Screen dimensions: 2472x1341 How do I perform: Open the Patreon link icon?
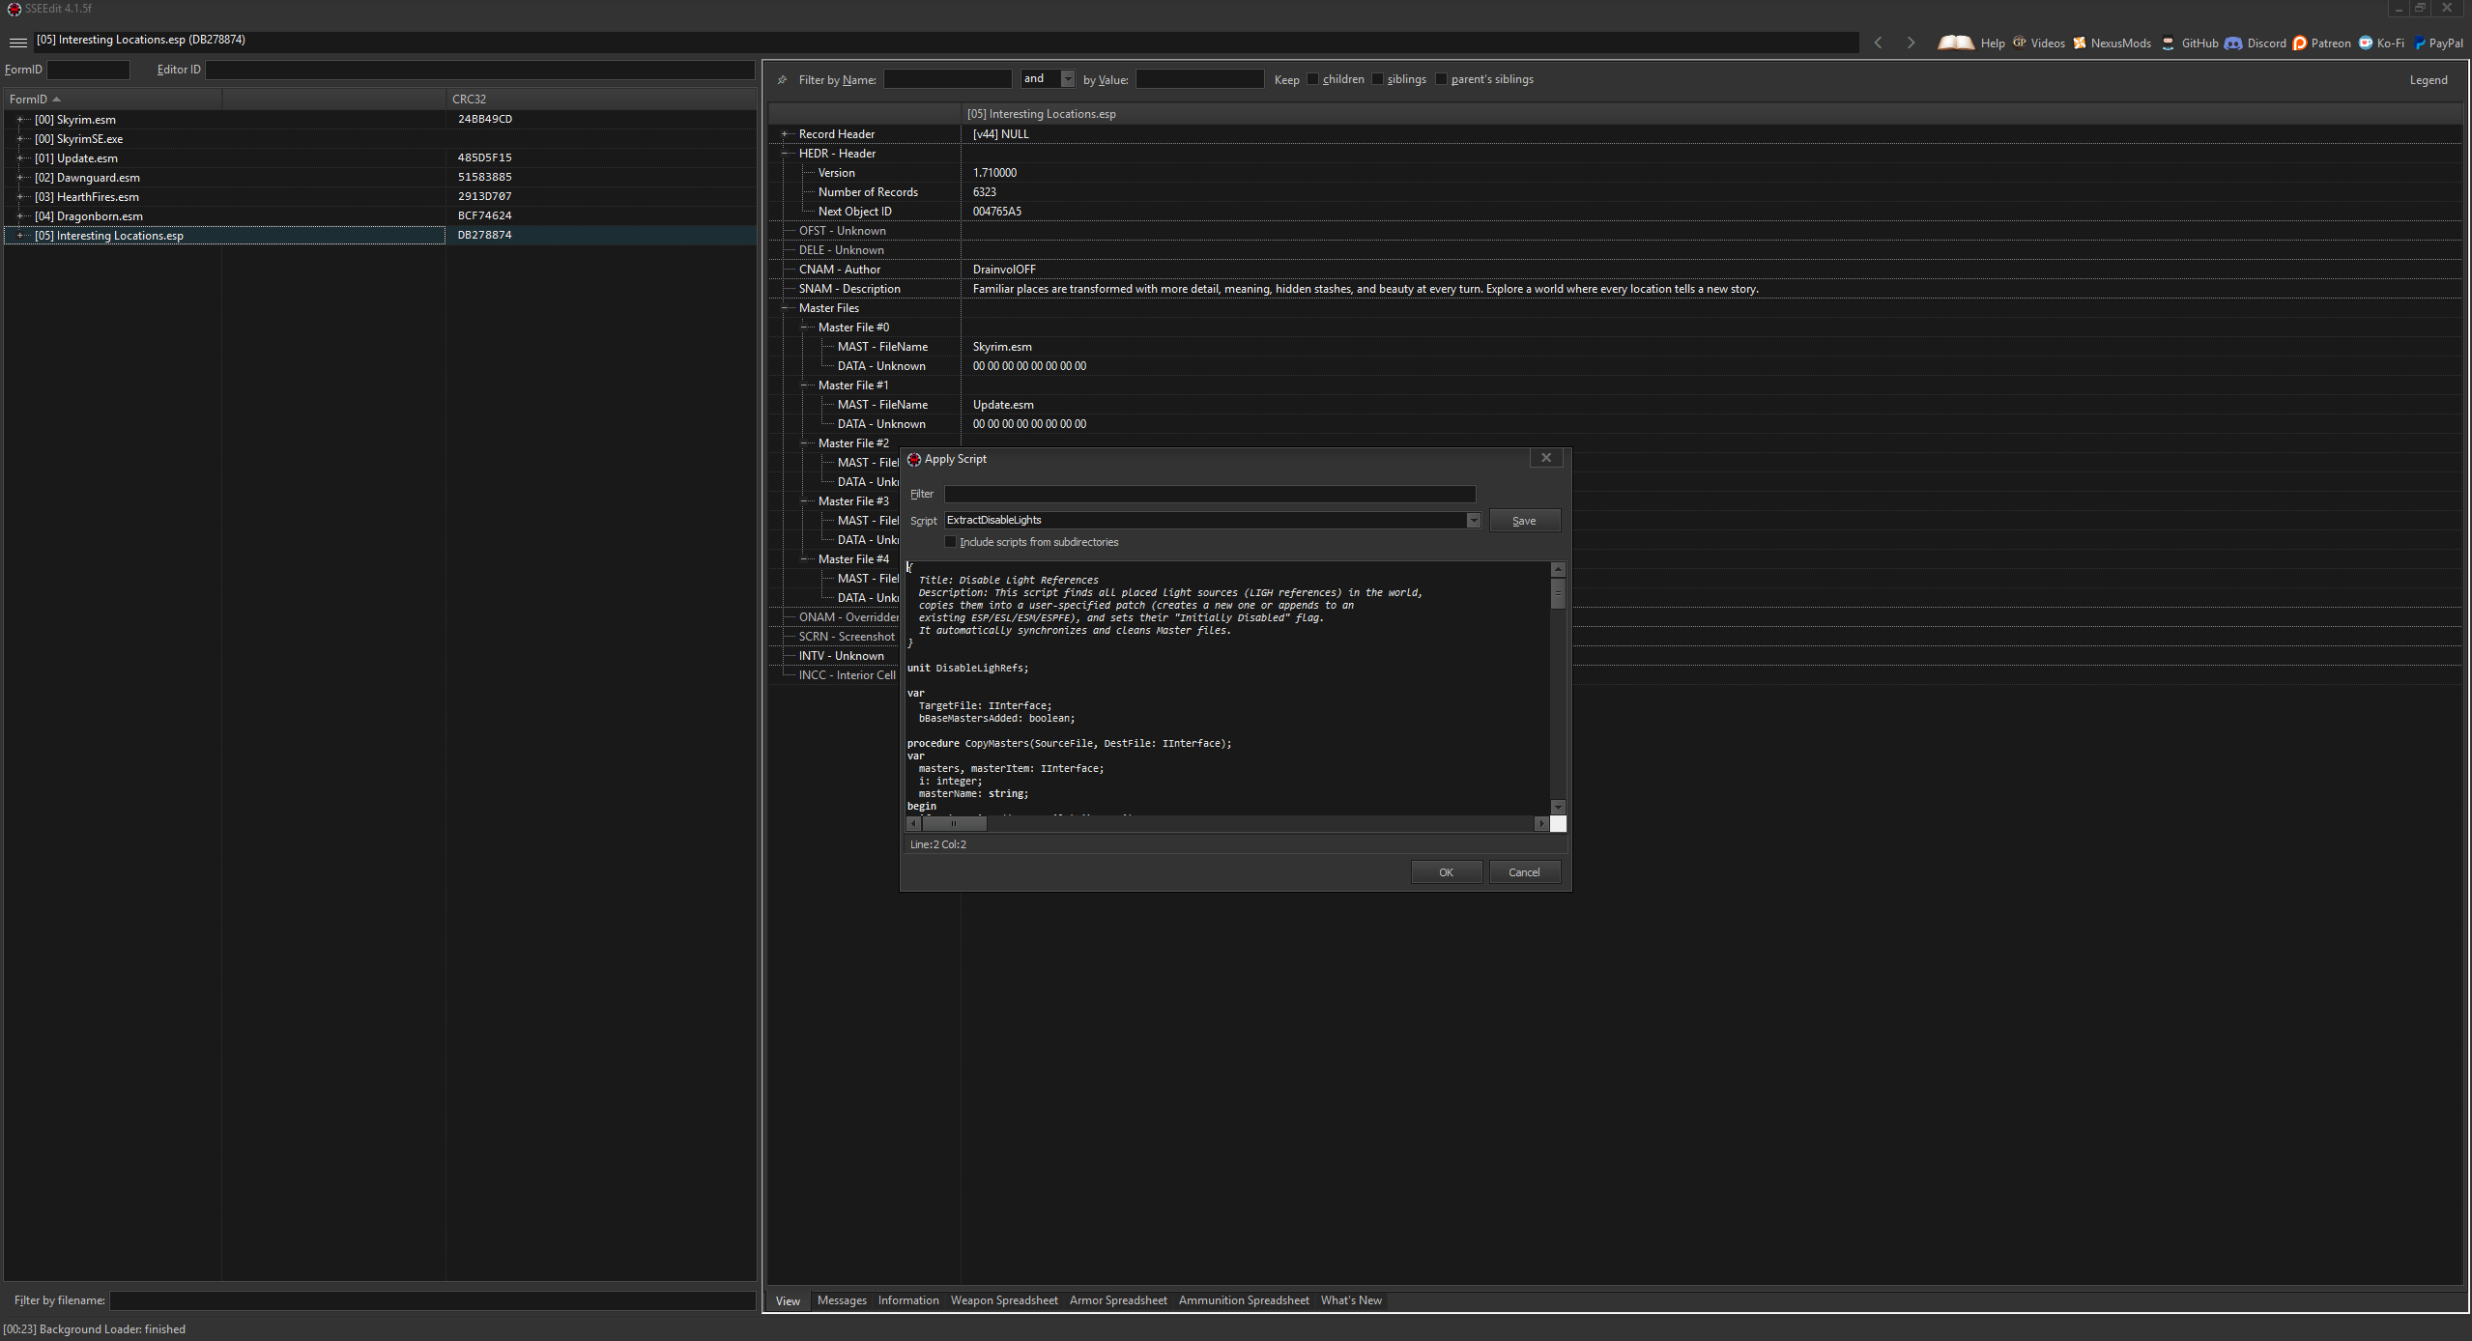pos(2302,43)
